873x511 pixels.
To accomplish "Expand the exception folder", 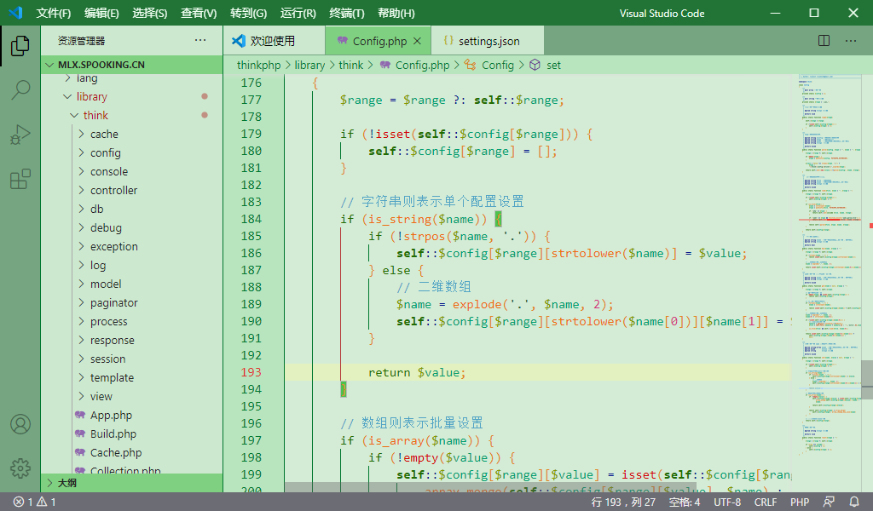I will 132,246.
